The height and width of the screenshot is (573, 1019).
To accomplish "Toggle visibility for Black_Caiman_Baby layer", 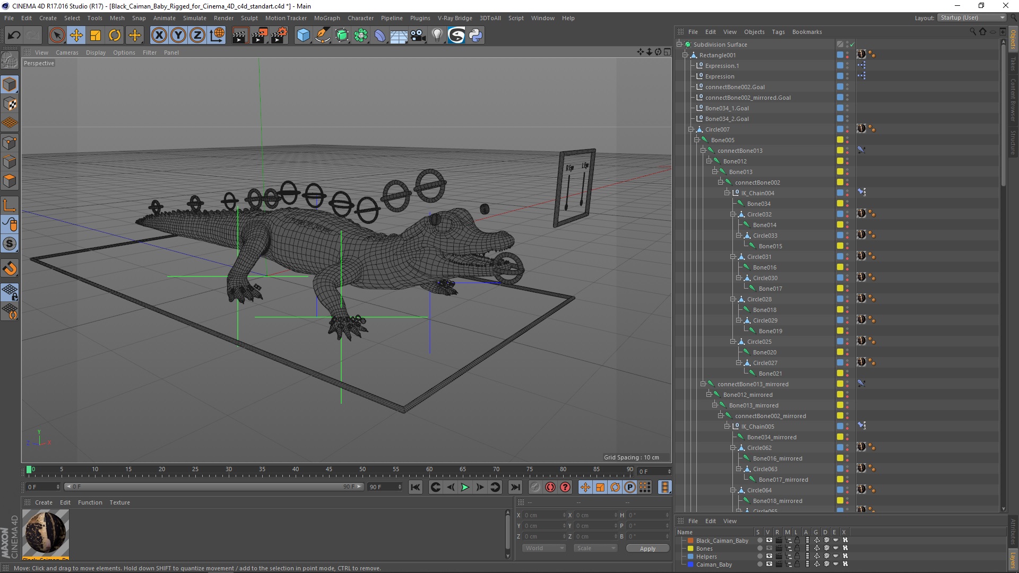I will click(x=769, y=540).
